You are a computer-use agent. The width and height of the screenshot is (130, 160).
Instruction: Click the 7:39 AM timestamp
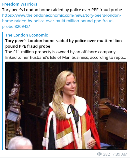(120, 154)
